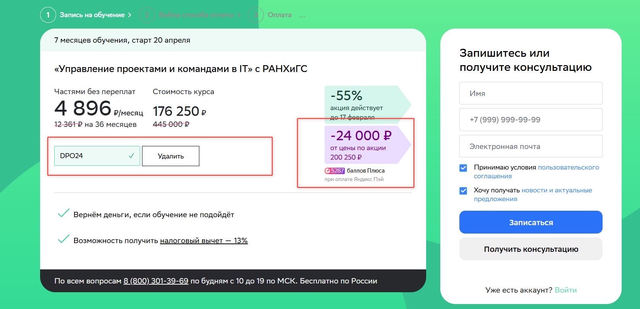Uncheck the news and offers checkbox
The height and width of the screenshot is (309, 640).
click(463, 191)
